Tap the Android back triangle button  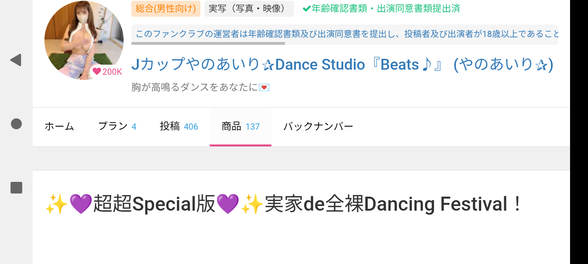[x=16, y=60]
